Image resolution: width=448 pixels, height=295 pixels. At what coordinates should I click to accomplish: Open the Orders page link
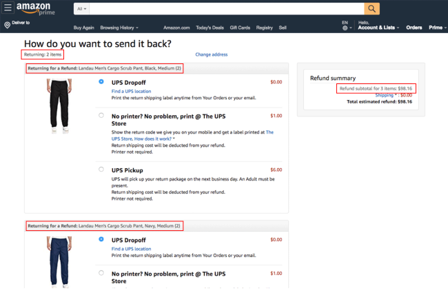point(414,28)
